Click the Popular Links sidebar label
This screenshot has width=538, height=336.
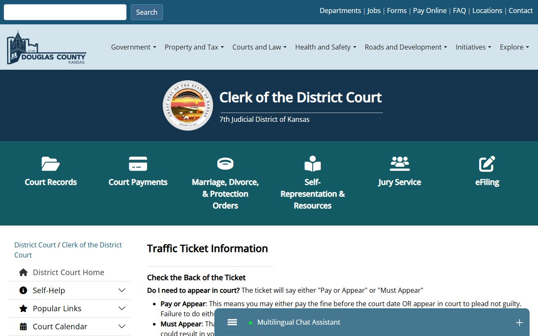coord(57,308)
